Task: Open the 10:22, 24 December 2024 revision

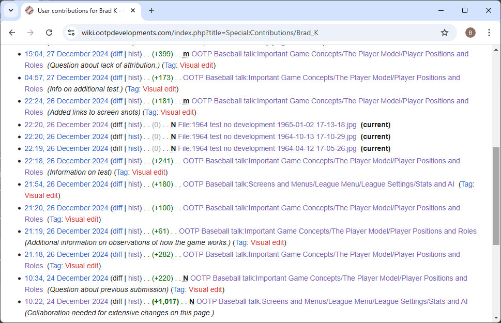Action: pos(66,302)
